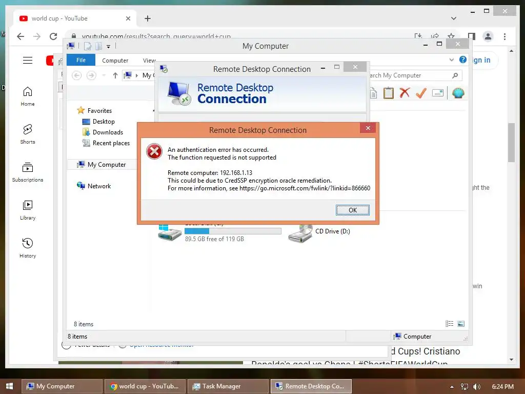Screen dimensions: 525x394
Task: Click the Windows Start button
Action: click(9, 386)
